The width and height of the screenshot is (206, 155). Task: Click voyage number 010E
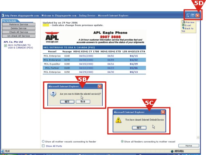point(67,68)
